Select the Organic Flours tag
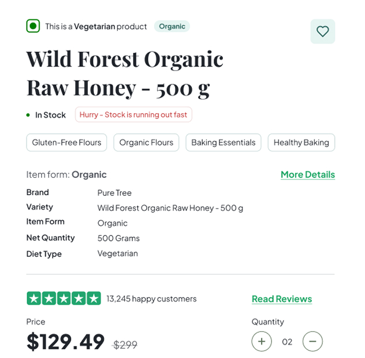This screenshot has width=365, height=358. [146, 142]
